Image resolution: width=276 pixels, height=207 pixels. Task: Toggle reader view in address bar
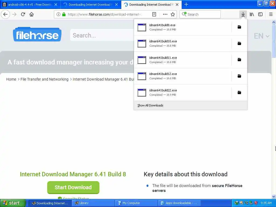(154, 14)
